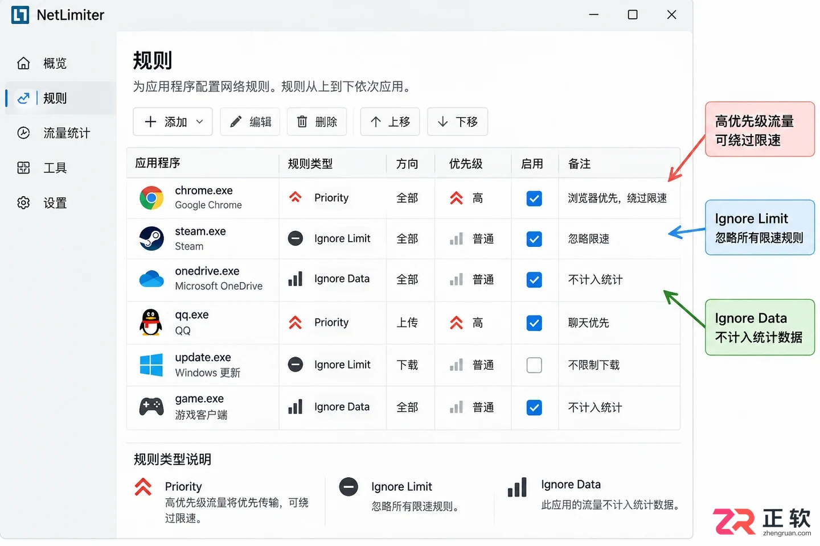Select the game.exe controller icon

(x=151, y=407)
